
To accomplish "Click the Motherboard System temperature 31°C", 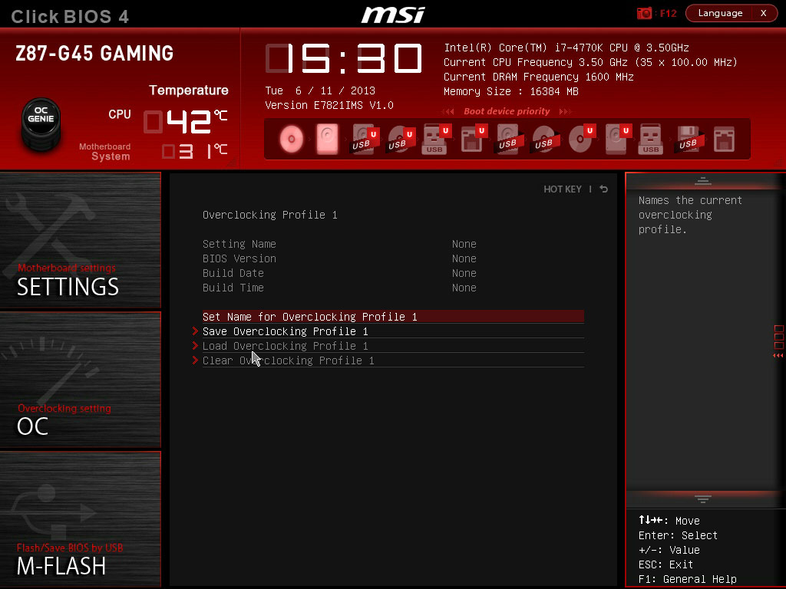I will tap(194, 151).
